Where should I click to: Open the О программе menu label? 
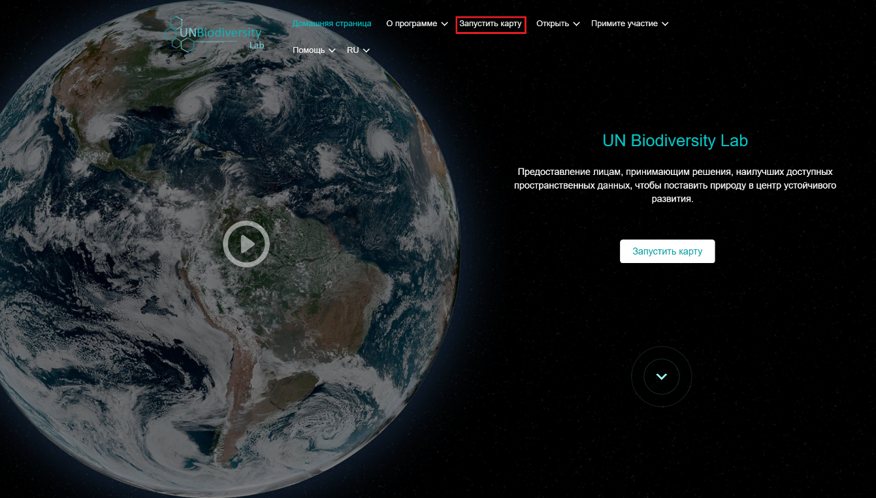412,23
